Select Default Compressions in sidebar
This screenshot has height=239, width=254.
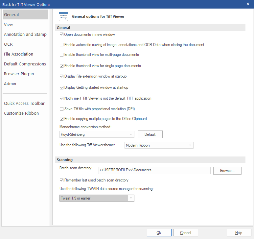[25, 64]
